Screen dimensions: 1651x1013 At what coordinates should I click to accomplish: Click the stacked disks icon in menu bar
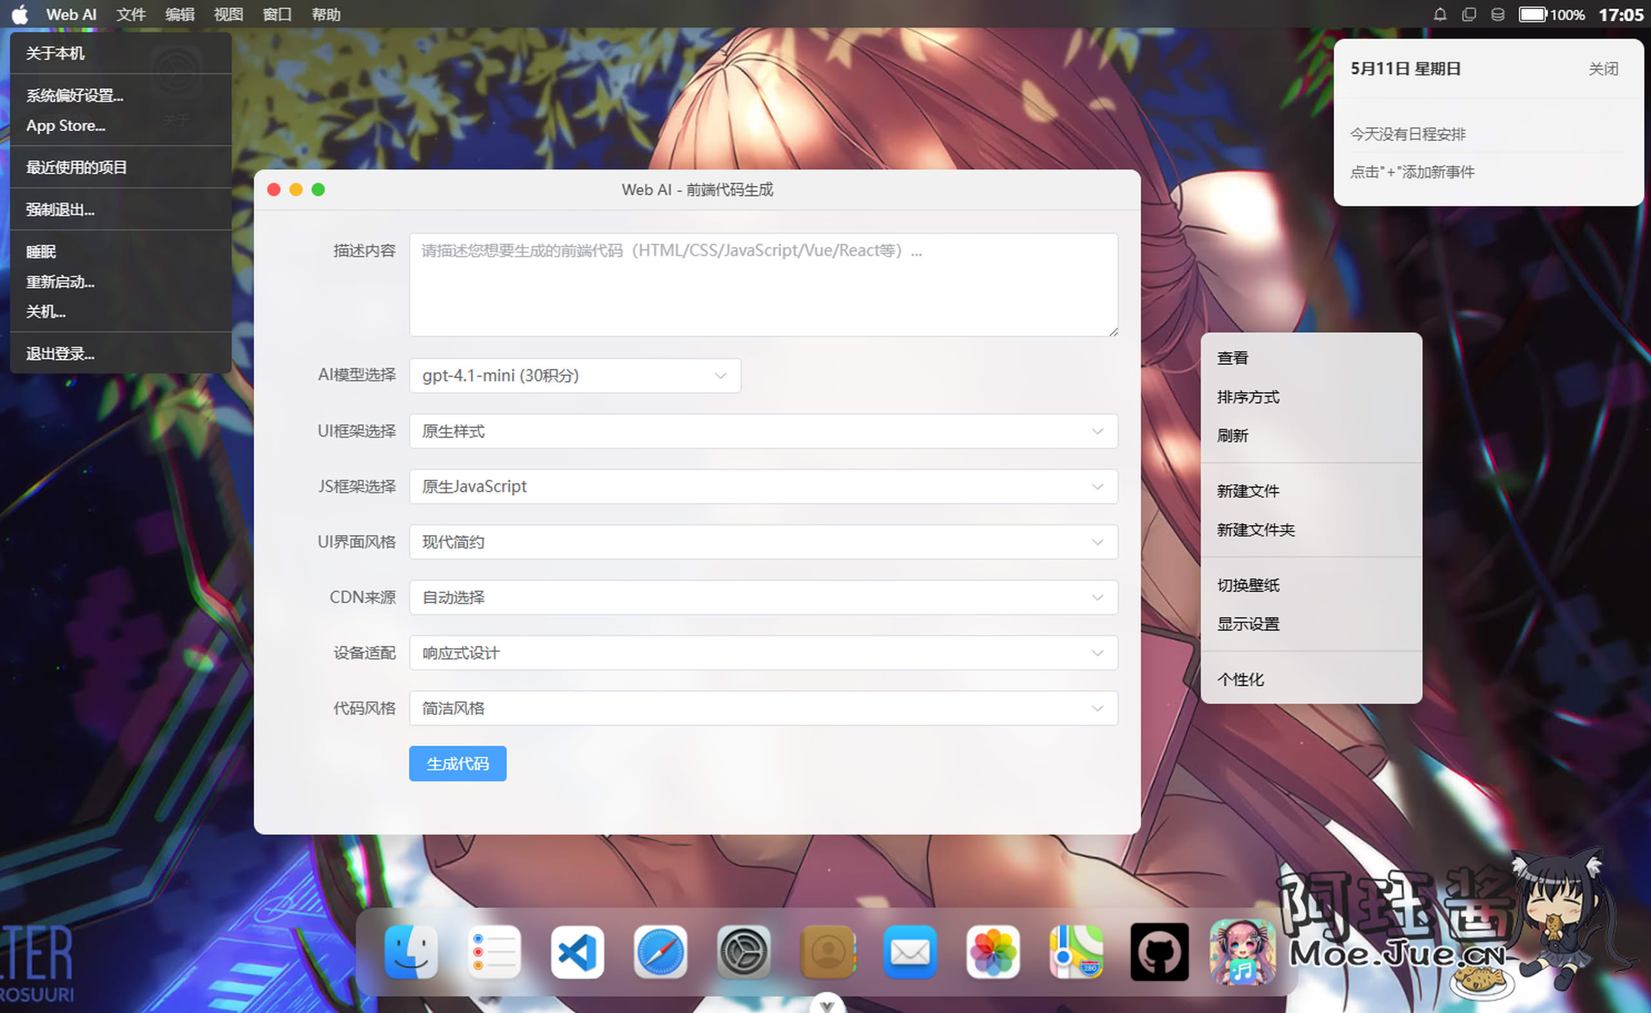pyautogui.click(x=1498, y=14)
